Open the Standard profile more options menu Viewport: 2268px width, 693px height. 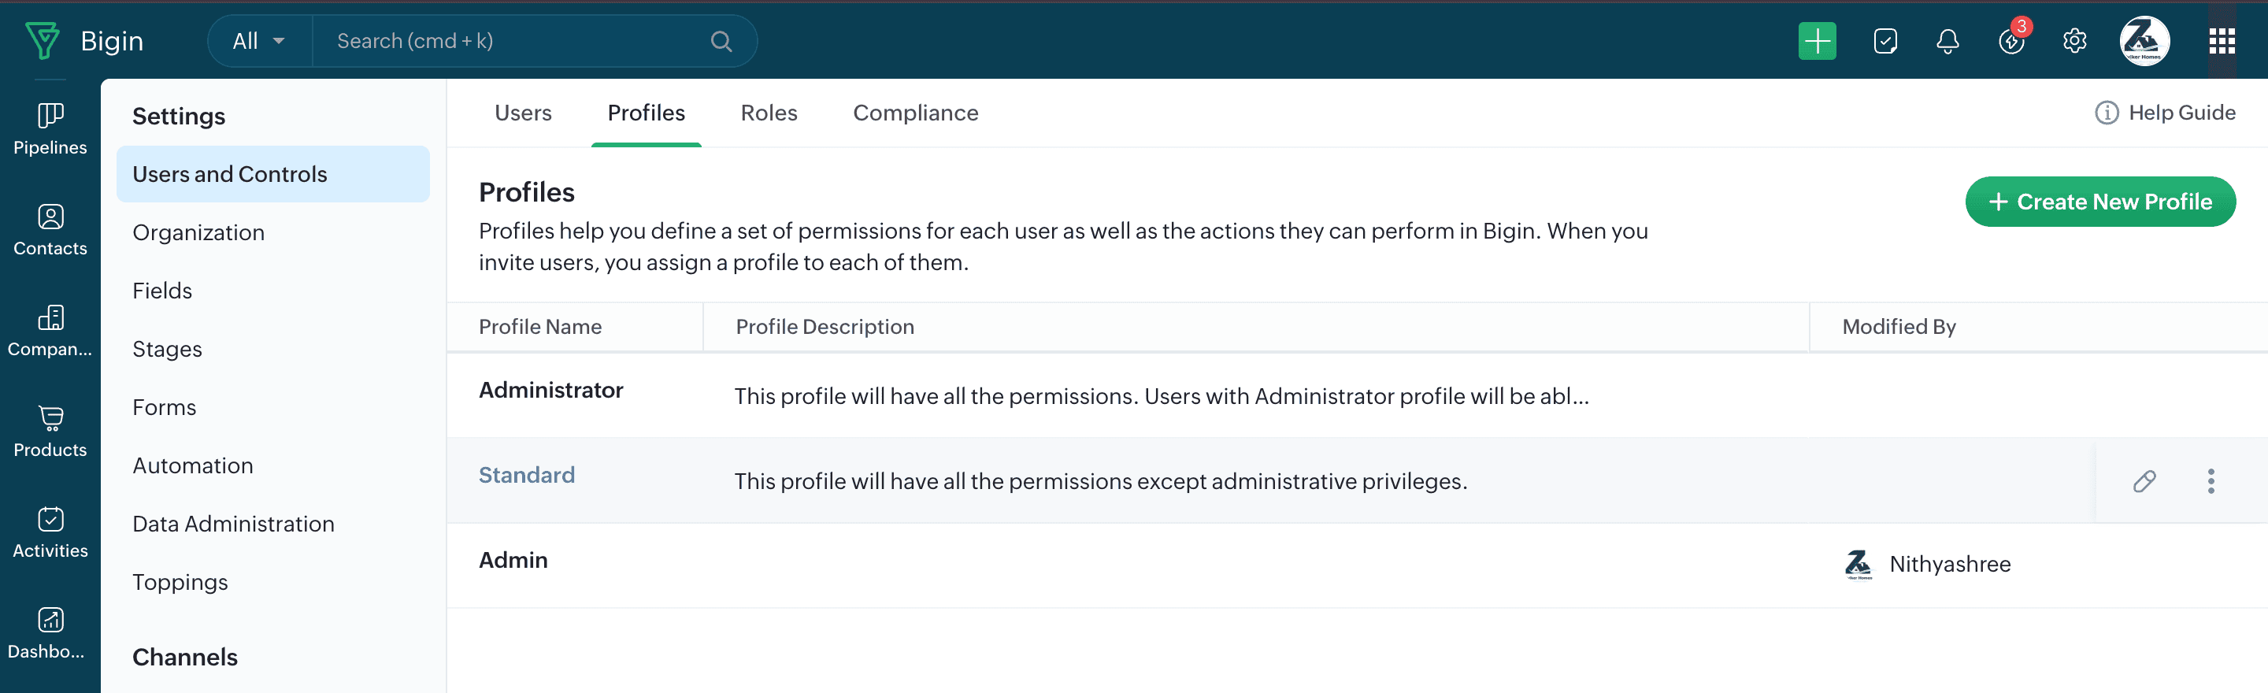pyautogui.click(x=2210, y=481)
